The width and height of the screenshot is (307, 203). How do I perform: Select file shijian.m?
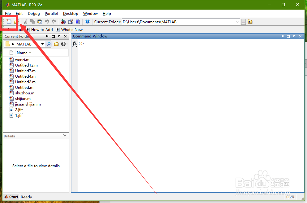23,99
